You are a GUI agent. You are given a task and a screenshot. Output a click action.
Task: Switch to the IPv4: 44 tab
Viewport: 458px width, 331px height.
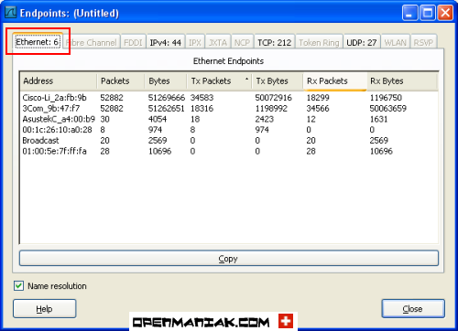pyautogui.click(x=166, y=42)
